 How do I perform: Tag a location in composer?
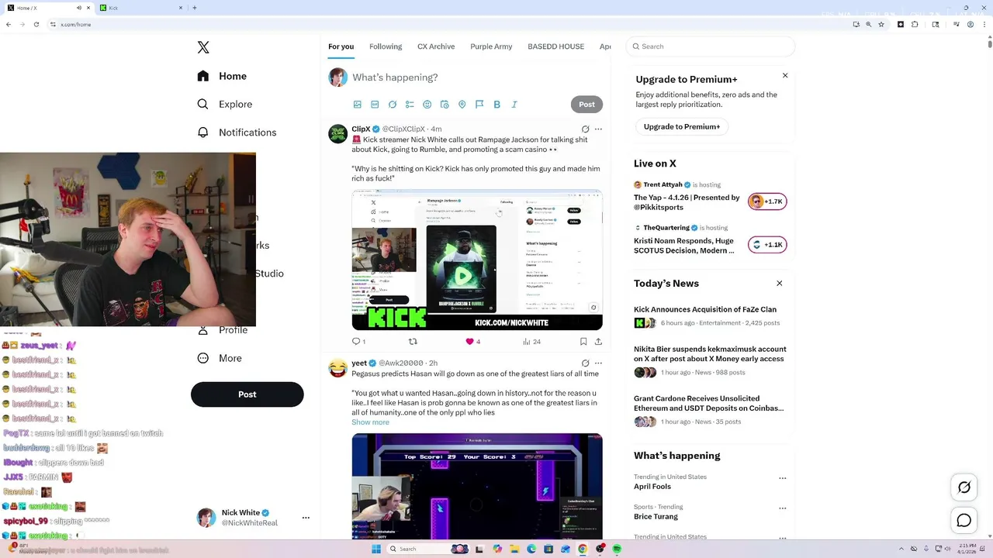(462, 105)
